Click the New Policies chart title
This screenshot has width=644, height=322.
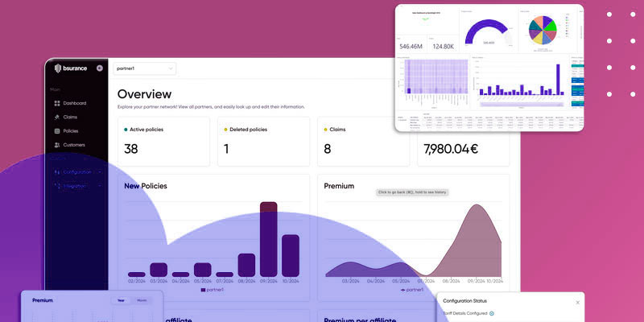tap(146, 186)
